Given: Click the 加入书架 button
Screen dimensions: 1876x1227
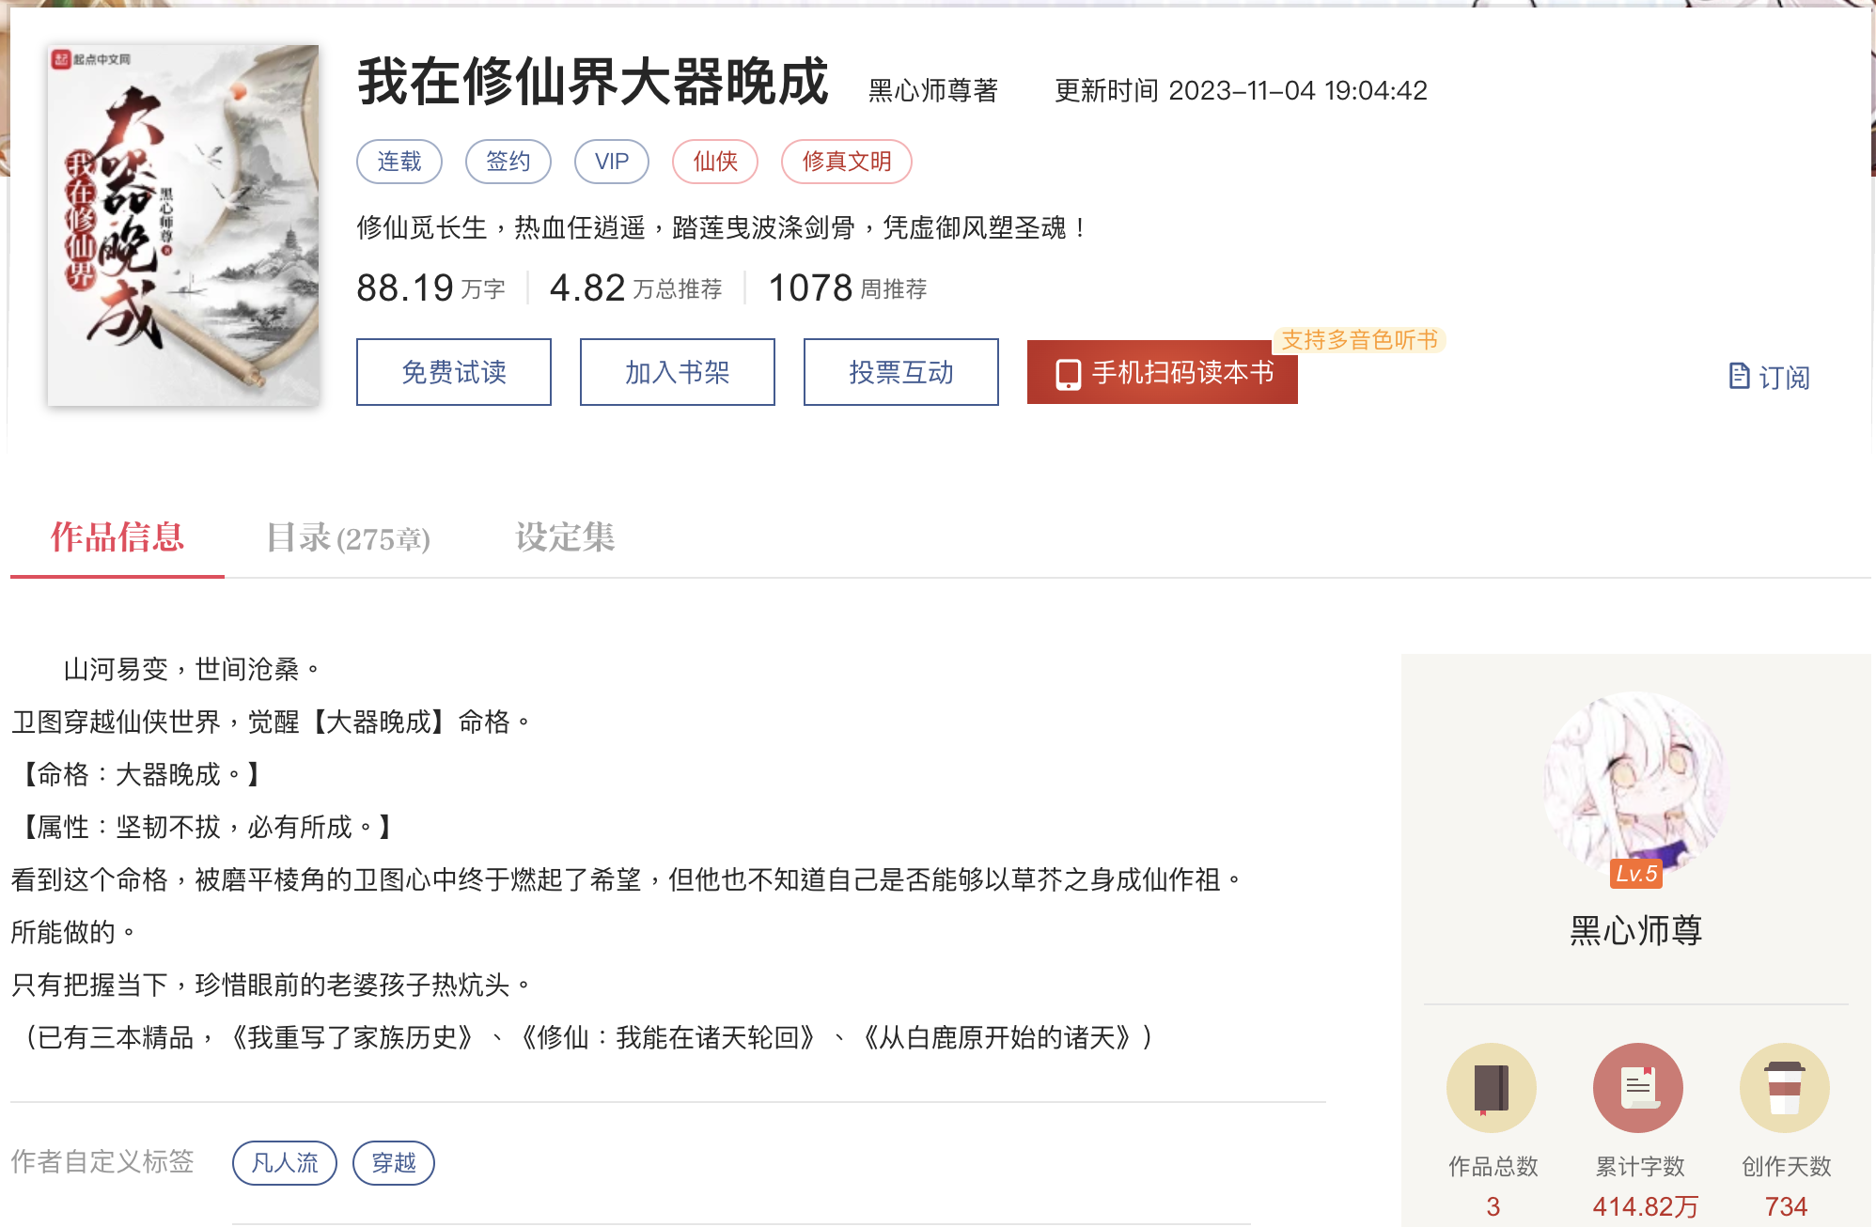Looking at the screenshot, I should click(x=678, y=372).
